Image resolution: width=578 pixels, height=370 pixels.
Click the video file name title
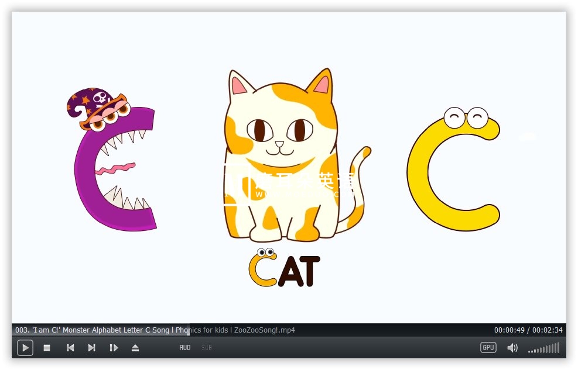point(155,330)
